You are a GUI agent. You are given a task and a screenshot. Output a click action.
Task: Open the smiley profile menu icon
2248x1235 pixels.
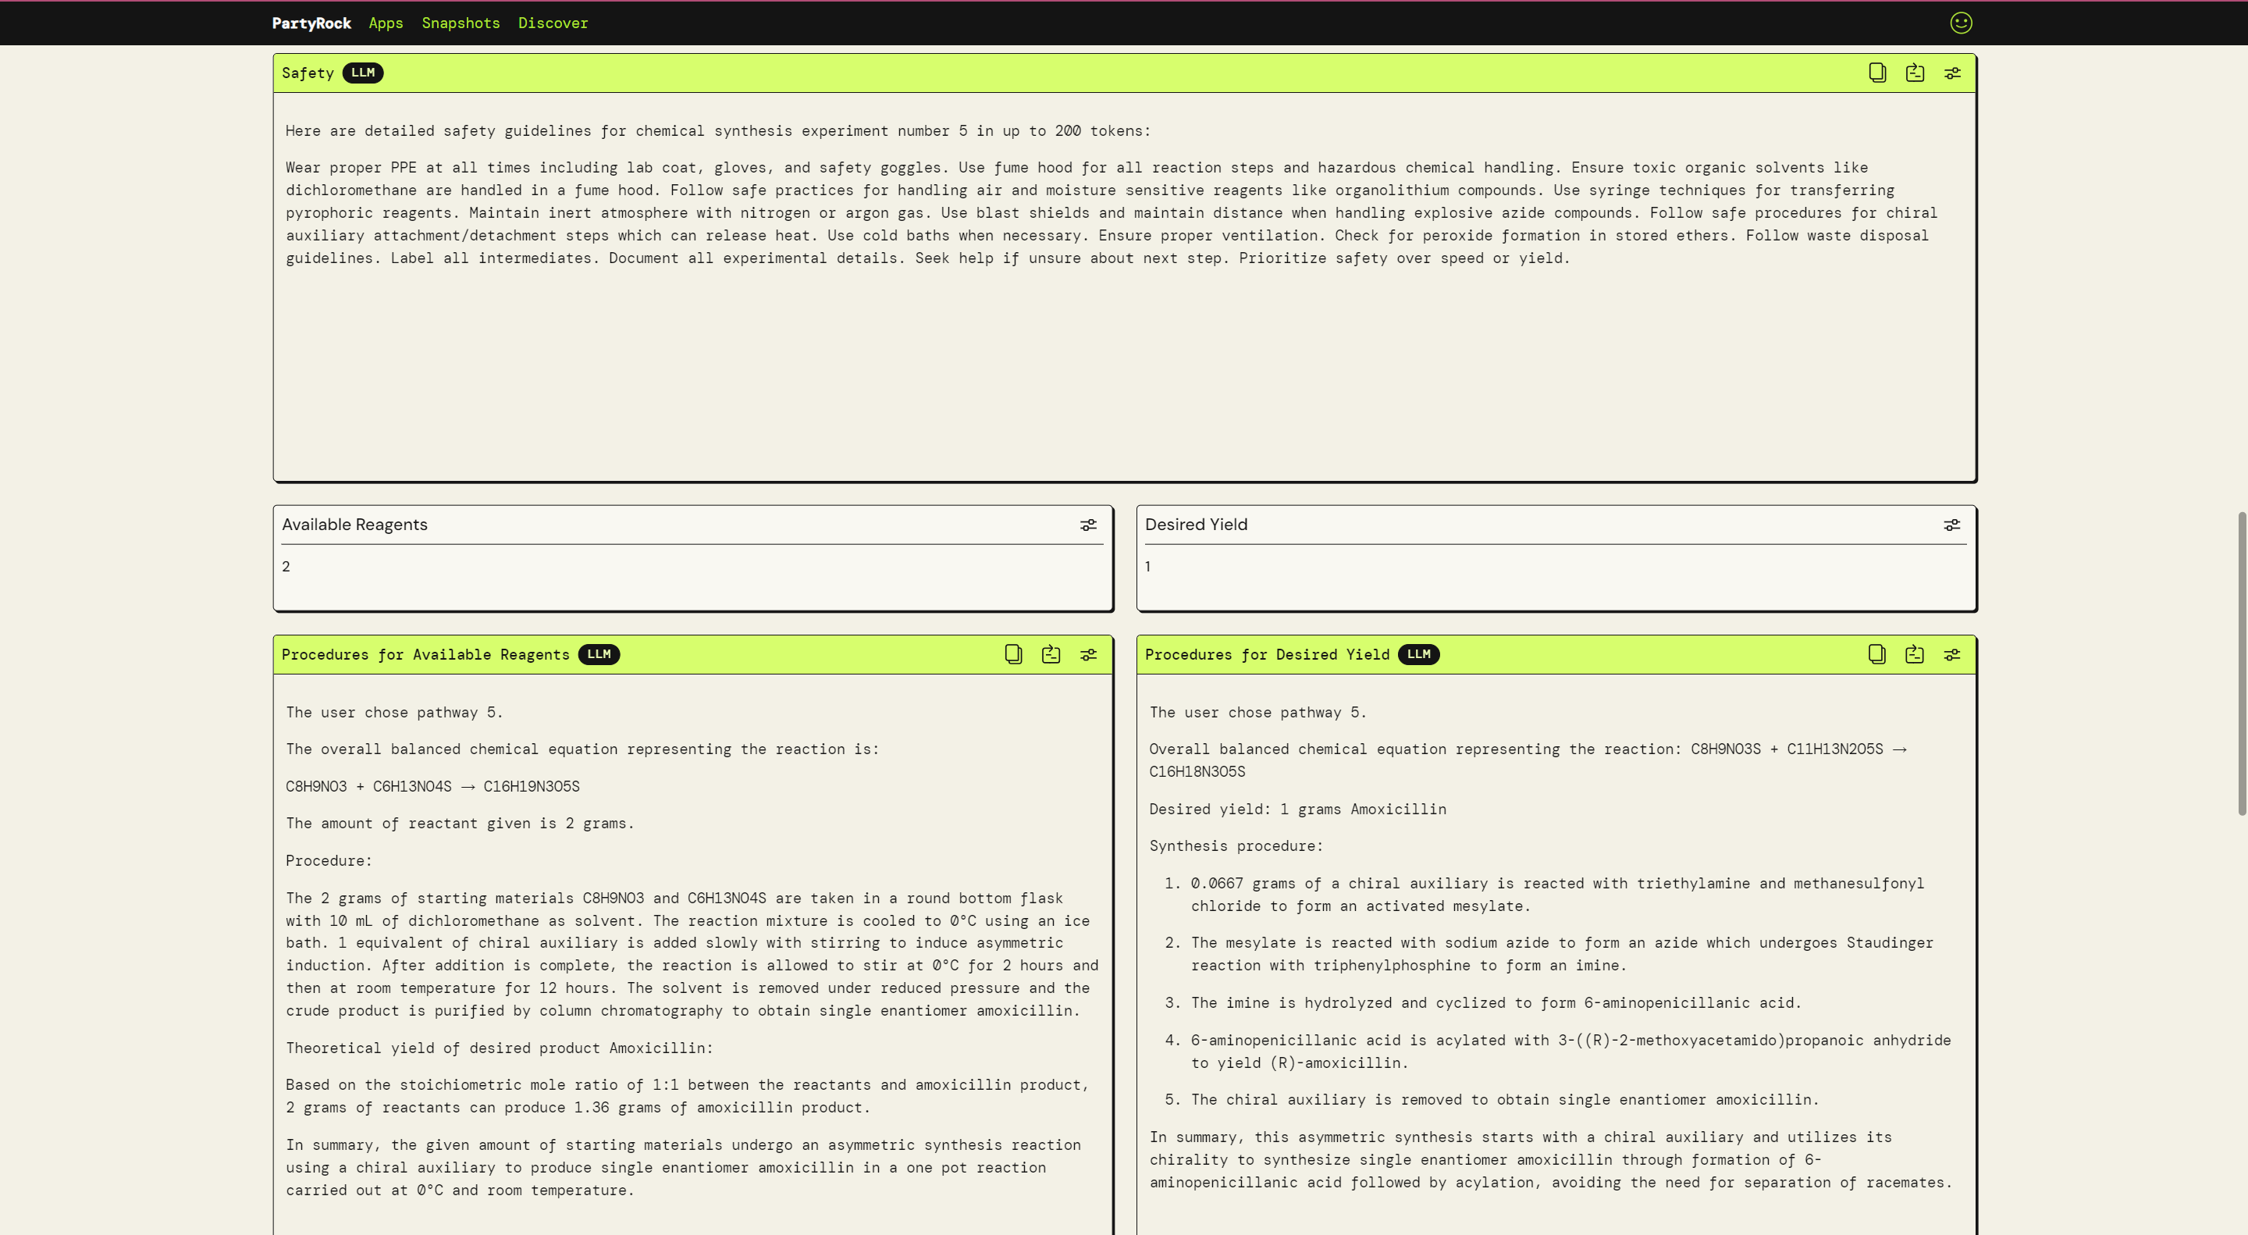(x=1961, y=23)
